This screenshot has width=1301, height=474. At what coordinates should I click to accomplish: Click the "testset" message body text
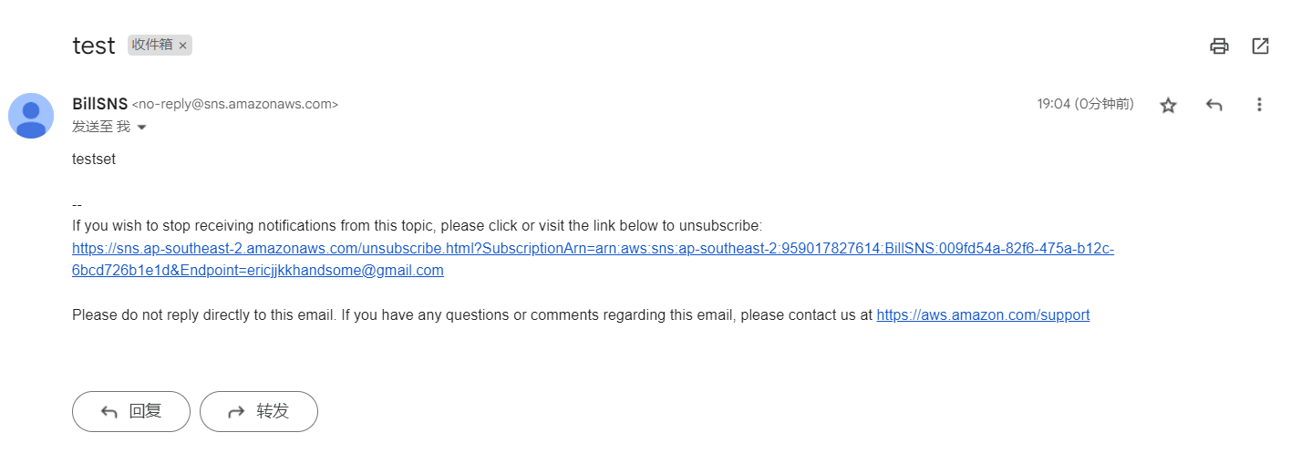coord(94,160)
